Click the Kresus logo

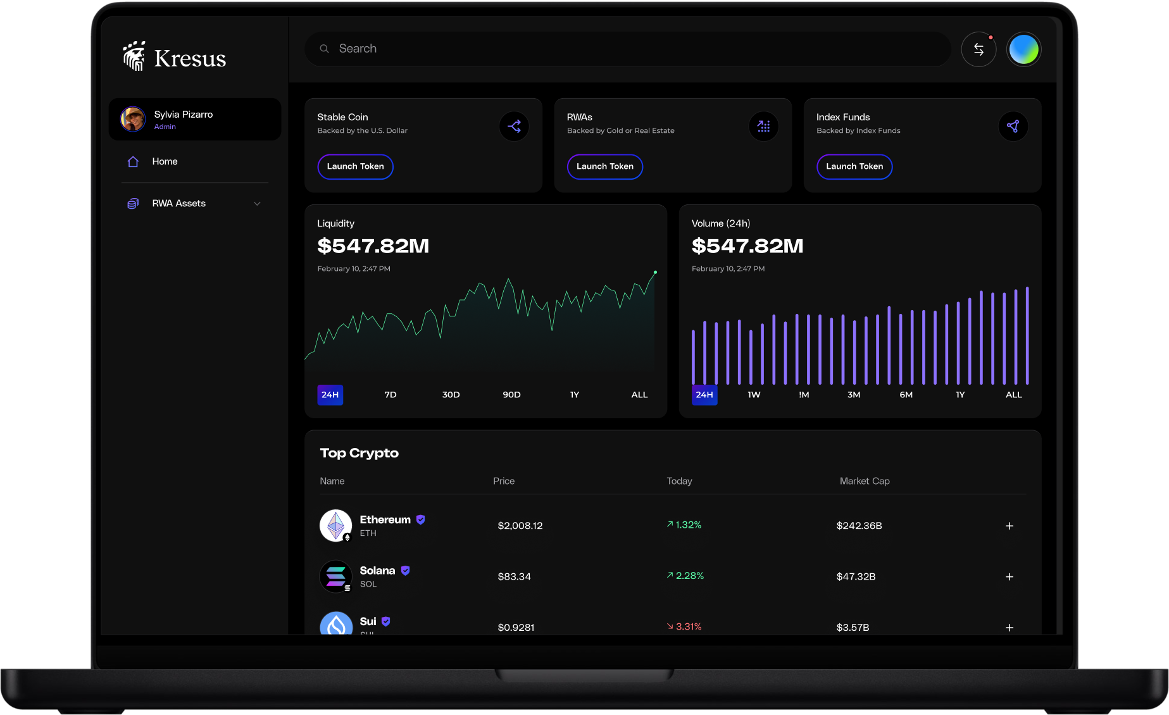pyautogui.click(x=173, y=57)
